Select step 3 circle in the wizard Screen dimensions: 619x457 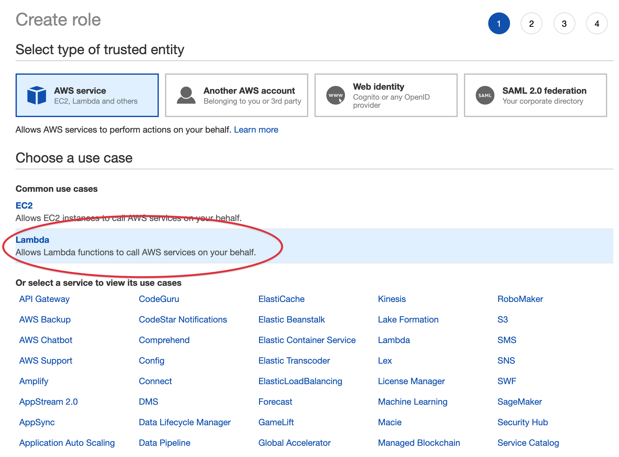point(564,23)
